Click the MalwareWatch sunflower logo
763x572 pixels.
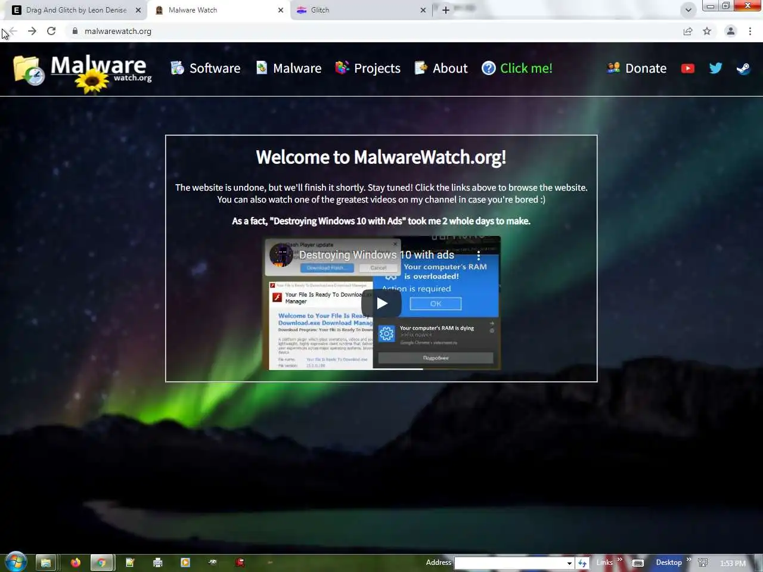point(83,73)
